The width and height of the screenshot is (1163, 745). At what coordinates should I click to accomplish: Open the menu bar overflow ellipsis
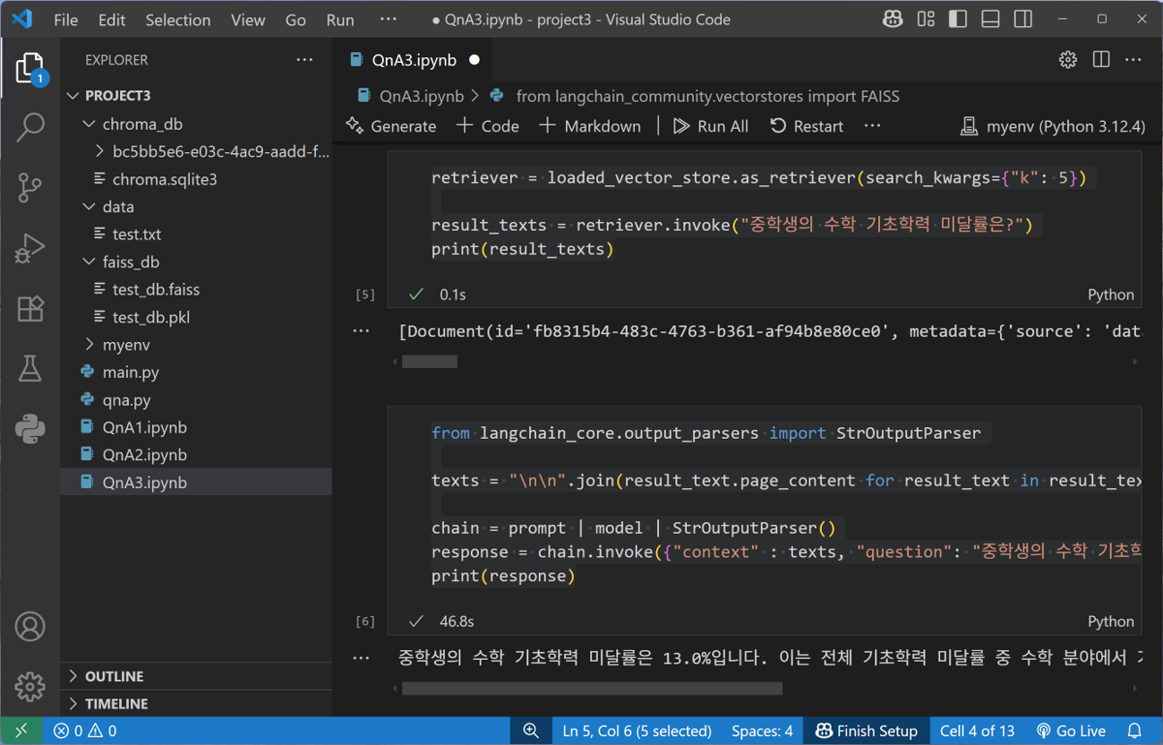click(x=388, y=20)
